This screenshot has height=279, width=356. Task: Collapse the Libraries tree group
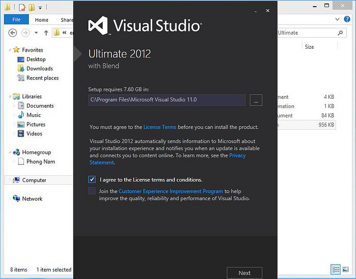tap(10, 97)
